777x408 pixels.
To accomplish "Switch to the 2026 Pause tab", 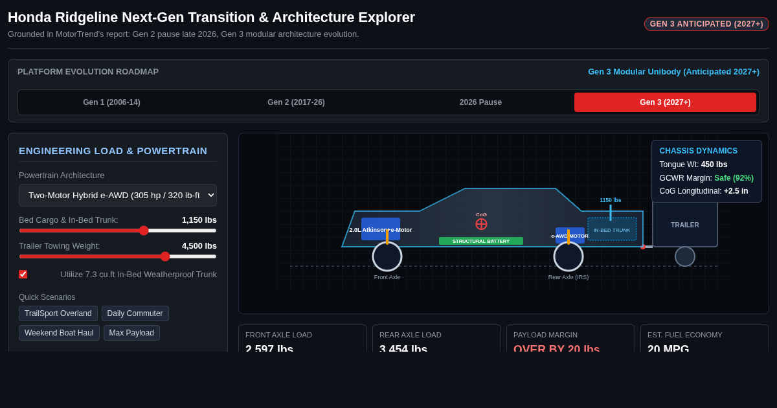I will point(480,102).
